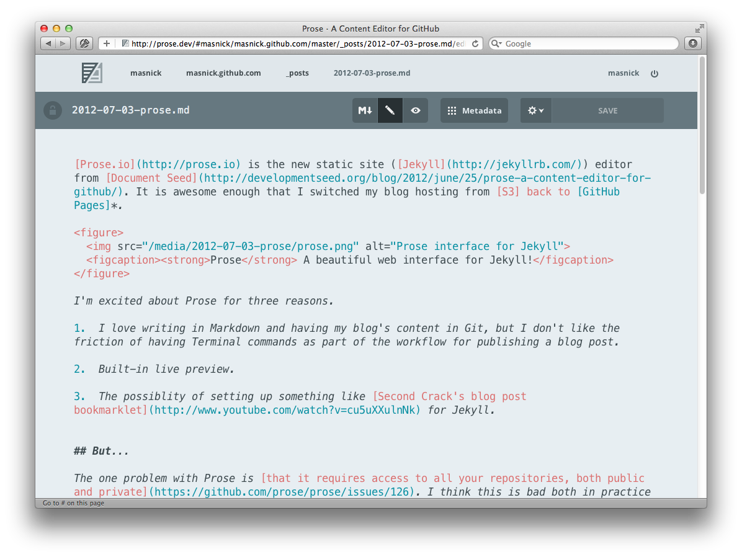Click the '[Document Seed]' link text
Image resolution: width=742 pixels, height=557 pixels.
(151, 179)
